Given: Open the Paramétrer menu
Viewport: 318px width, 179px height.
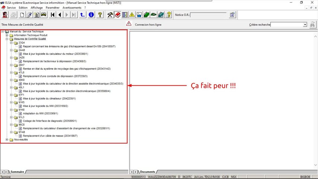Looking at the screenshot, I should point(53,8).
